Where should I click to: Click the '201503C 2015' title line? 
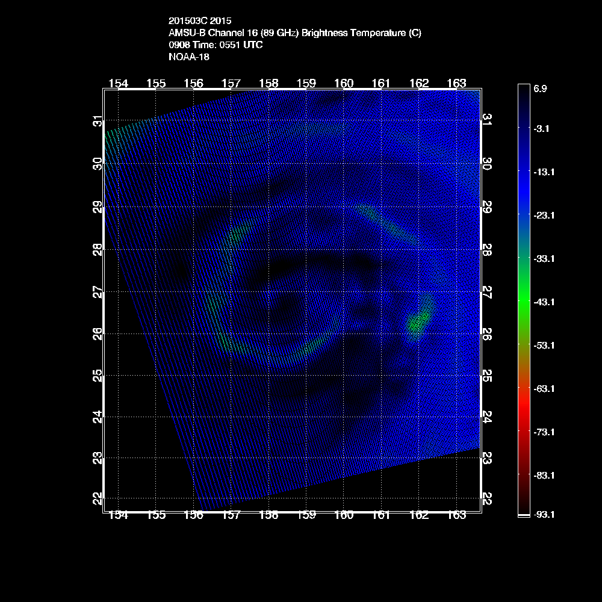pyautogui.click(x=200, y=21)
